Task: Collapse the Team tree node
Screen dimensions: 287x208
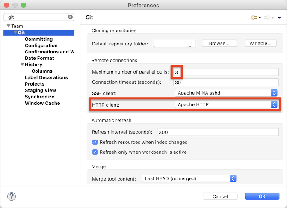Action: tap(9, 26)
